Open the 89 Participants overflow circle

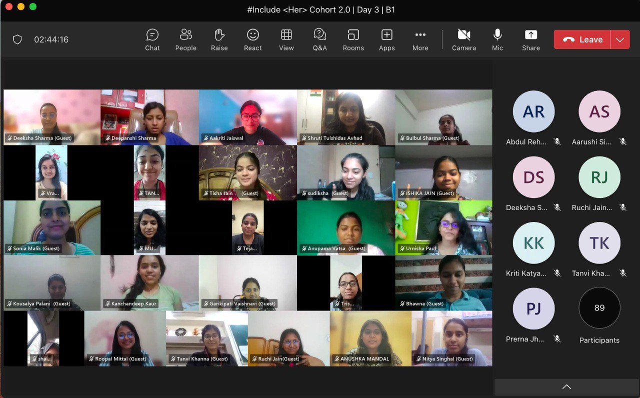coord(599,308)
